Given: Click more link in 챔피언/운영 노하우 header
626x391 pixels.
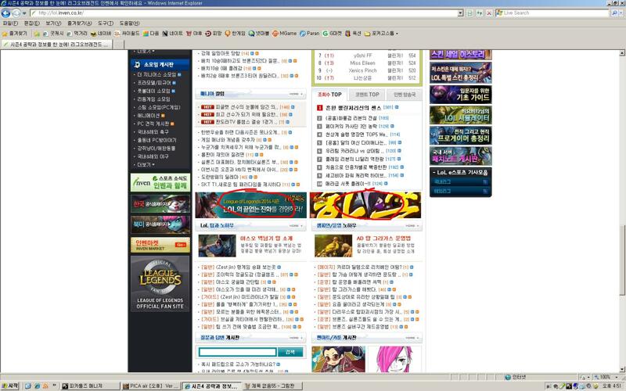Looking at the screenshot, I should (412, 226).
